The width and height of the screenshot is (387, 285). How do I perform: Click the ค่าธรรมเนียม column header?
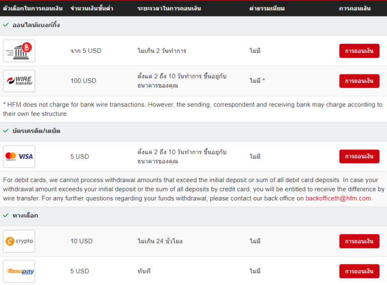(267, 9)
